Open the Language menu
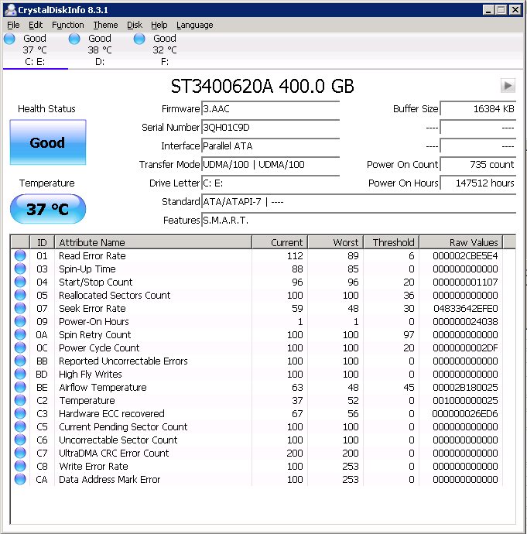Viewport: 527px width, 534px height. [195, 25]
